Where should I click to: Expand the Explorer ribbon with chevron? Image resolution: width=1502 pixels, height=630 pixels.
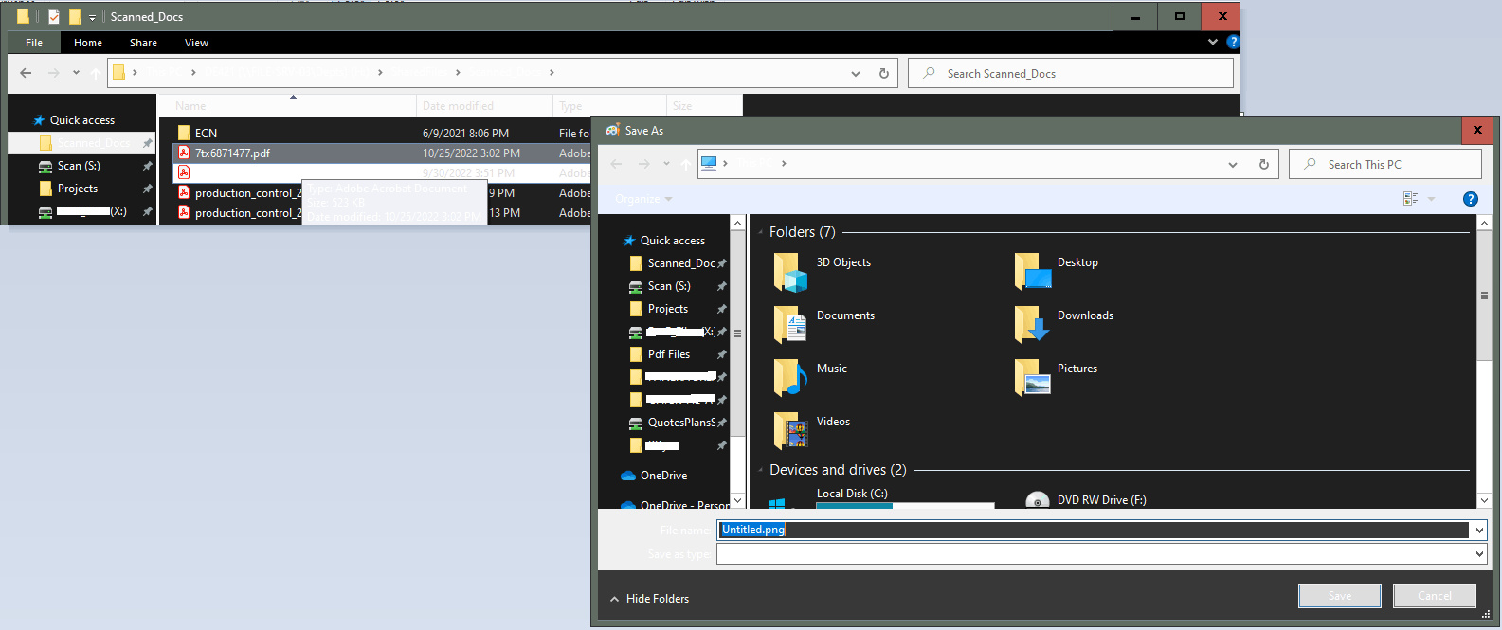pos(1213,42)
